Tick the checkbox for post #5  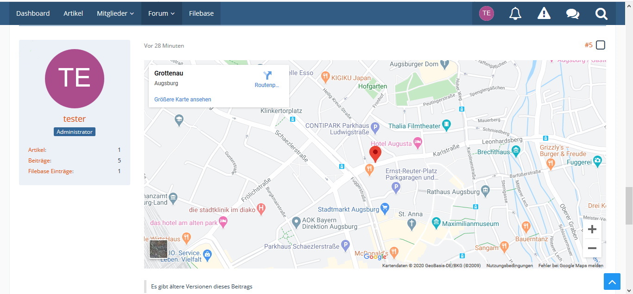tap(601, 45)
